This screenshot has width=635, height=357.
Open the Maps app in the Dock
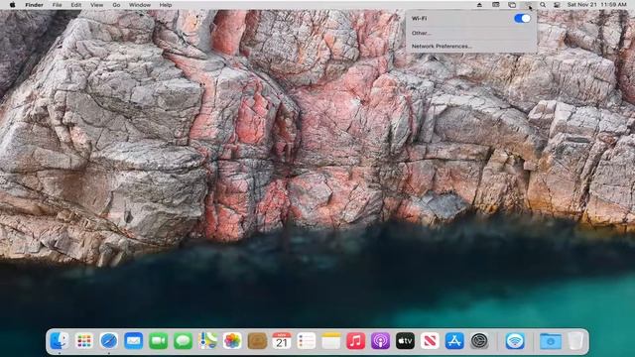(207, 341)
